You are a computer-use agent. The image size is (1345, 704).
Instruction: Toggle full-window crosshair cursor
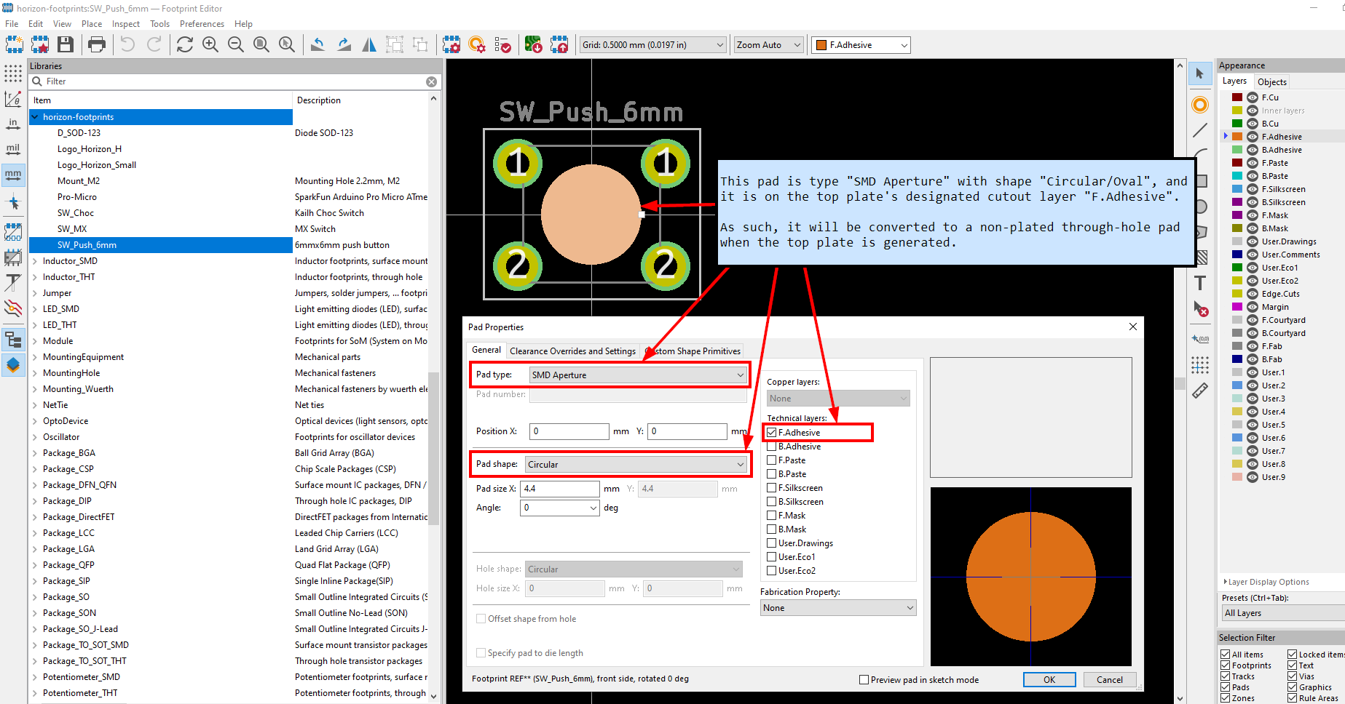13,202
